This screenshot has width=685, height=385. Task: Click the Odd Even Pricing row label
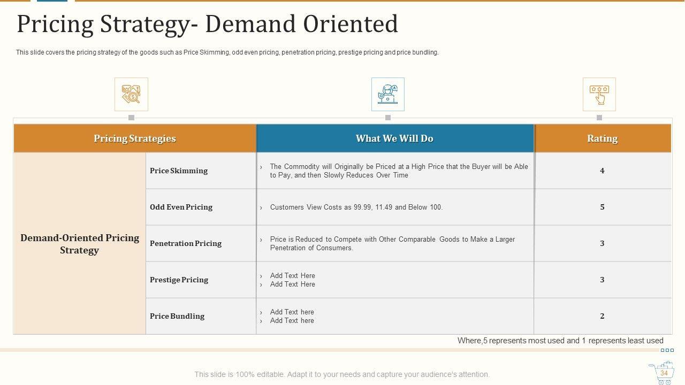(181, 207)
